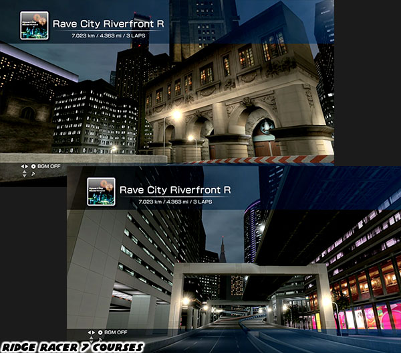This screenshot has width=401, height=353.
Task: Click the '7.023 km / 4.363 mi / 3 LAPS' text in bottom screenshot
Action: 175,202
